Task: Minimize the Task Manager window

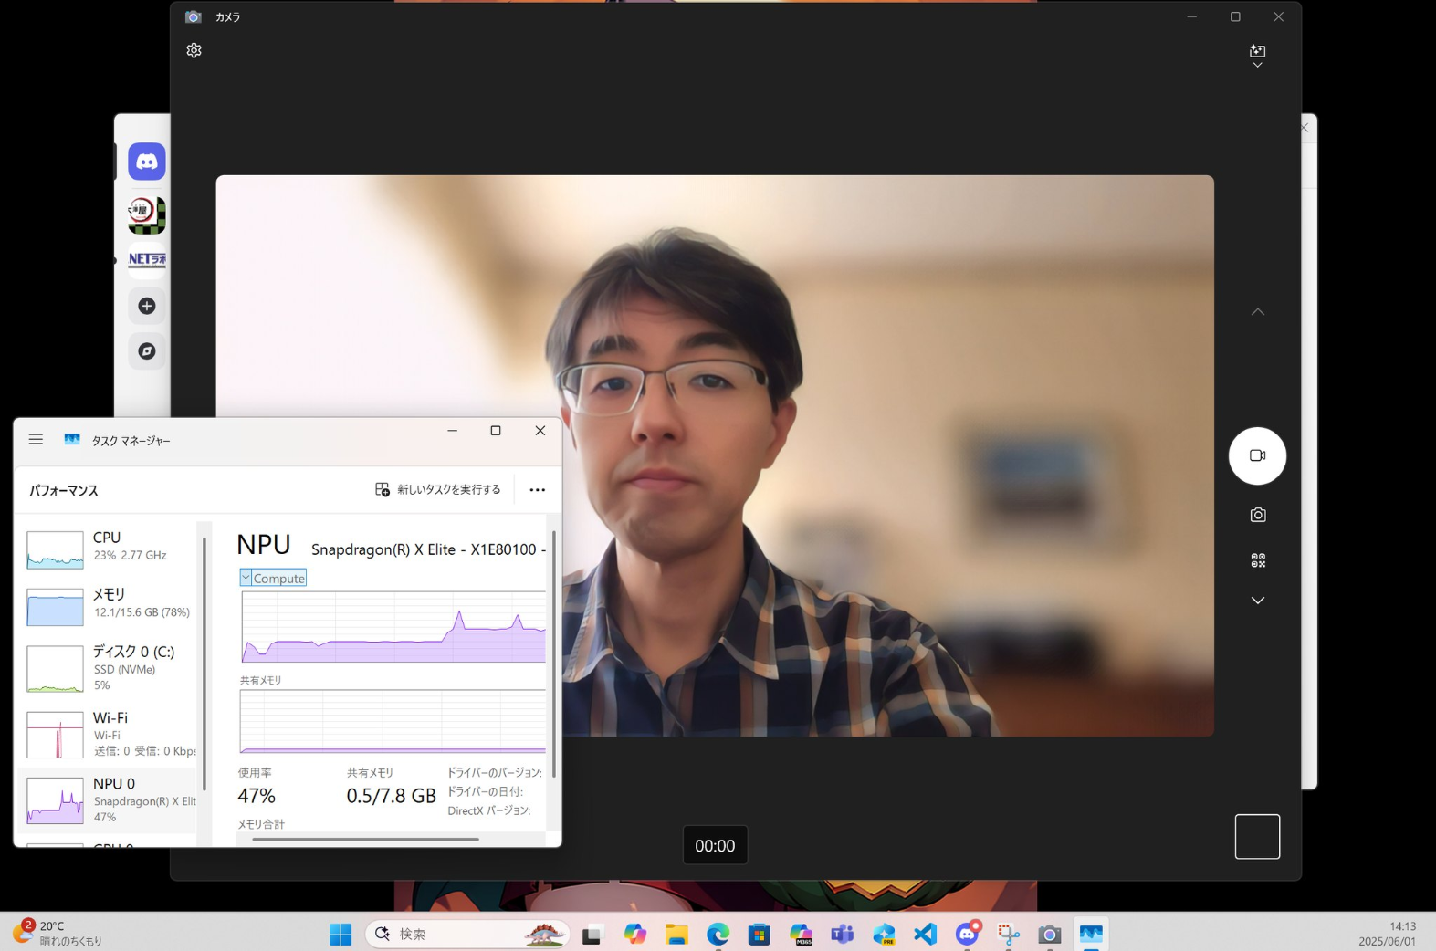Action: tap(452, 431)
